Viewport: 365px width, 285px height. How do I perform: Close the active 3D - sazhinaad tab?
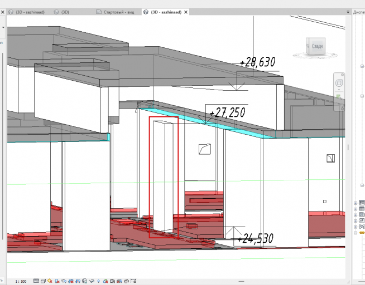(186, 12)
